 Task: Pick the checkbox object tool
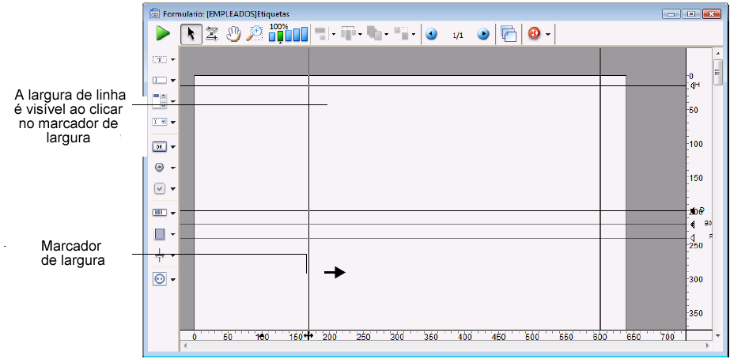point(160,189)
